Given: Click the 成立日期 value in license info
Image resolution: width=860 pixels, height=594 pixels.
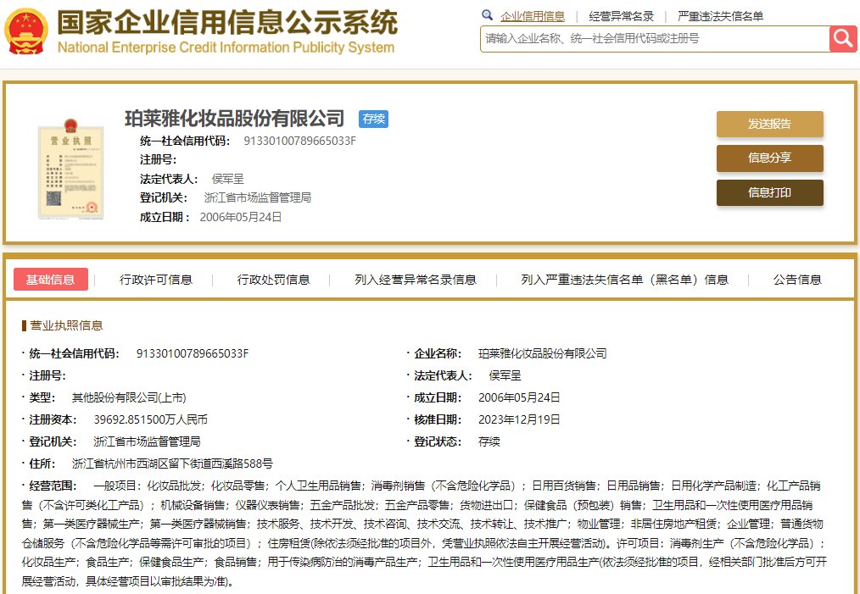Looking at the screenshot, I should 519,397.
